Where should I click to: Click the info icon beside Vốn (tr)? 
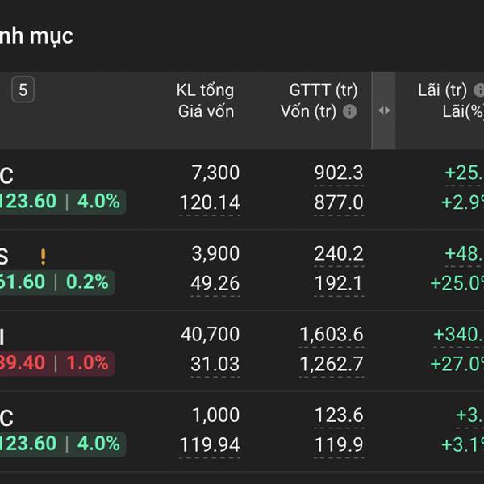pyautogui.click(x=349, y=112)
